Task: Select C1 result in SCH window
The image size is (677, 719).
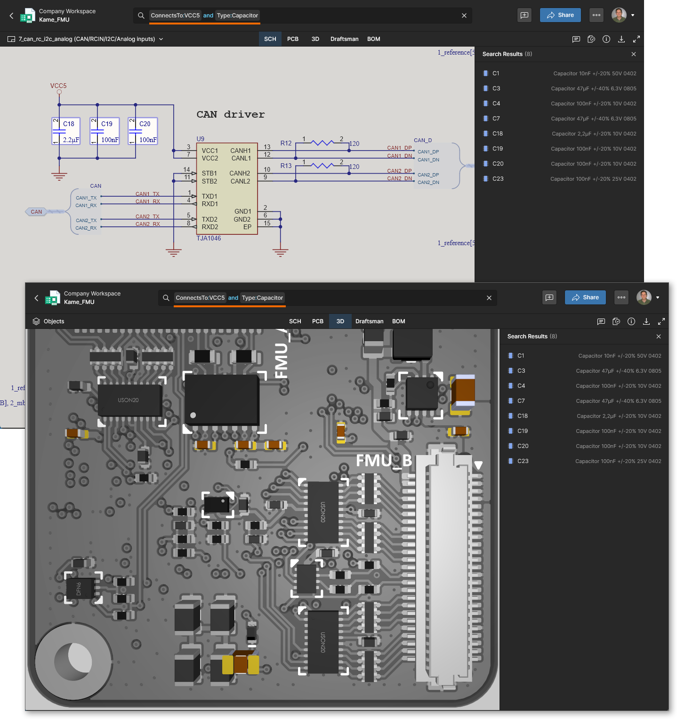Action: click(559, 73)
